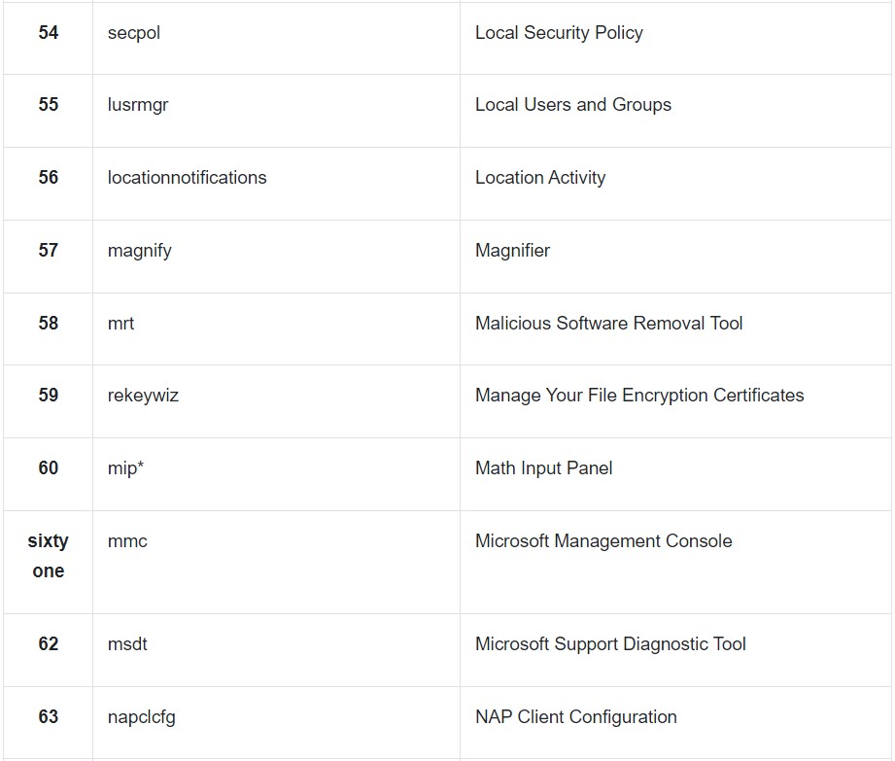Click the mmc command text
The width and height of the screenshot is (895, 761).
(127, 541)
